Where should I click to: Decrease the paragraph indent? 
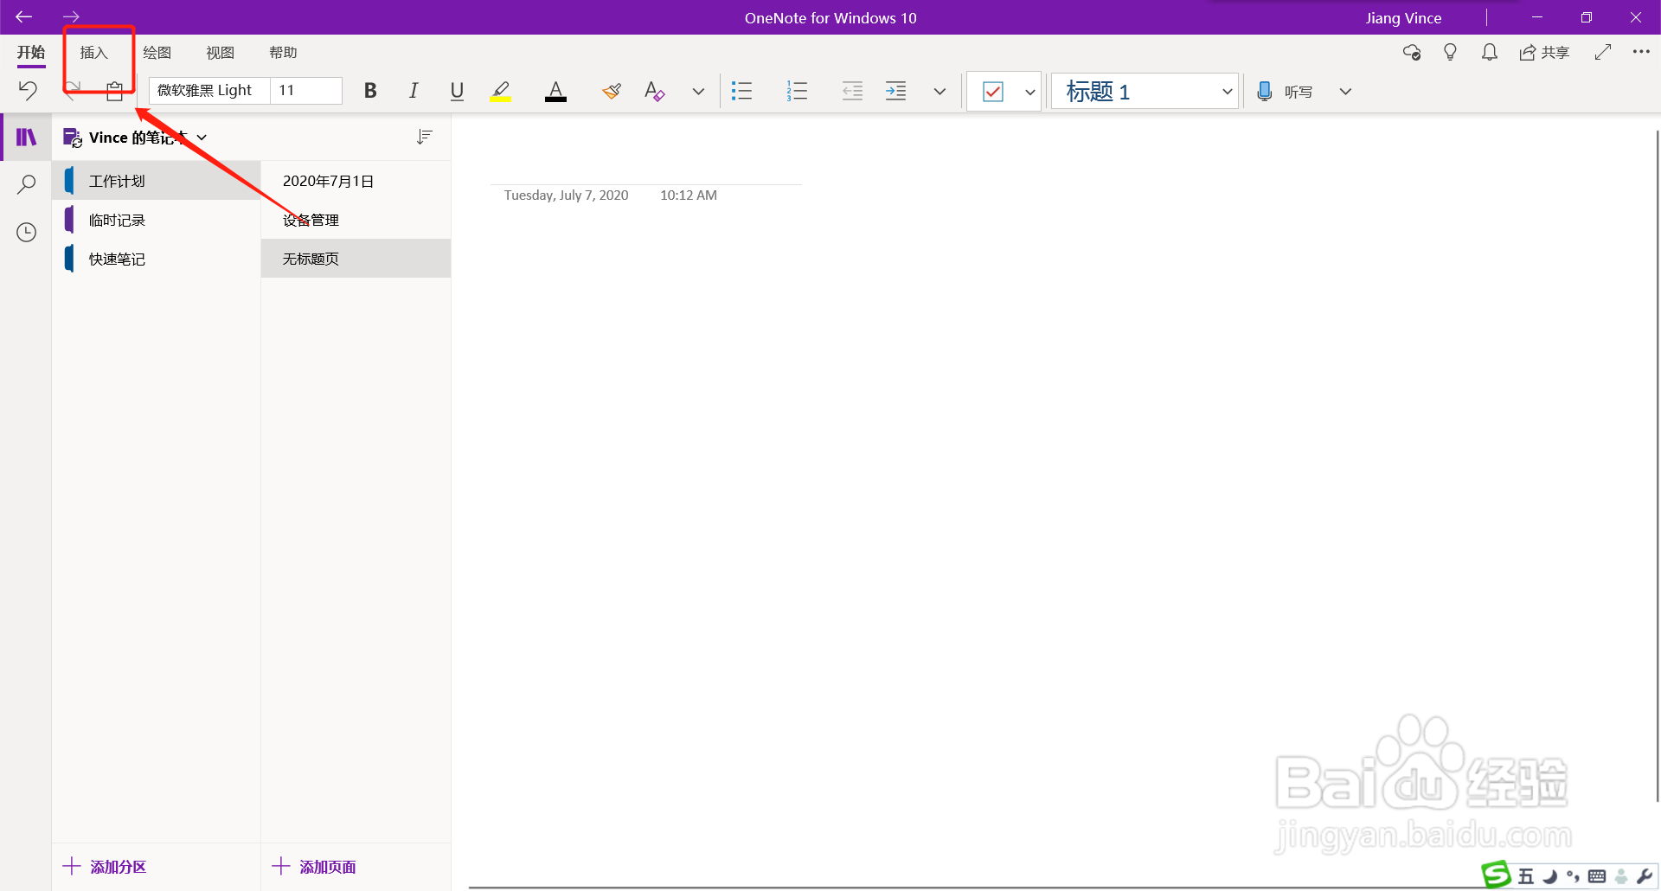point(852,91)
